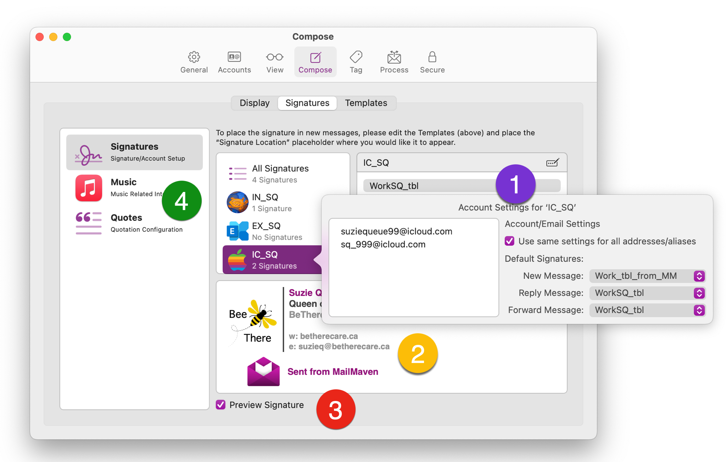Open the New Message signature dropdown

[647, 276]
